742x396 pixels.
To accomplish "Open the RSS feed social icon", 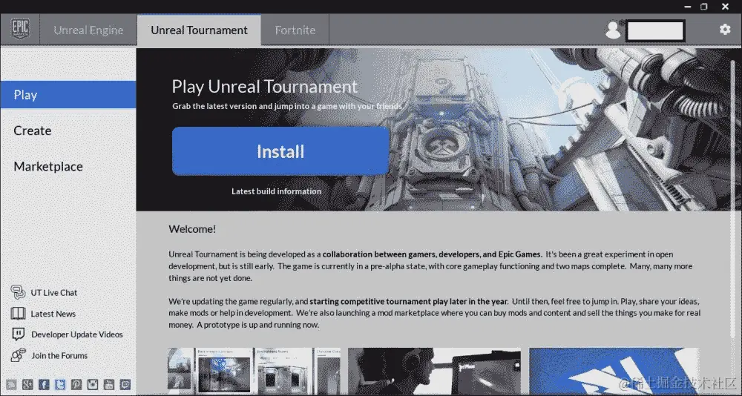I will [x=11, y=385].
